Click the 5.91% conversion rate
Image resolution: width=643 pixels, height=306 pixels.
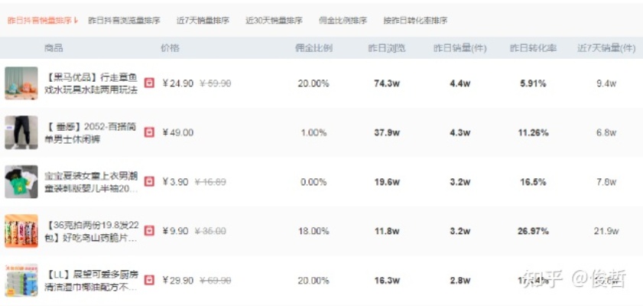[533, 83]
